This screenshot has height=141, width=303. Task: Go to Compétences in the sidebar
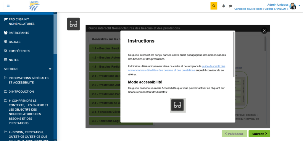point(19,51)
